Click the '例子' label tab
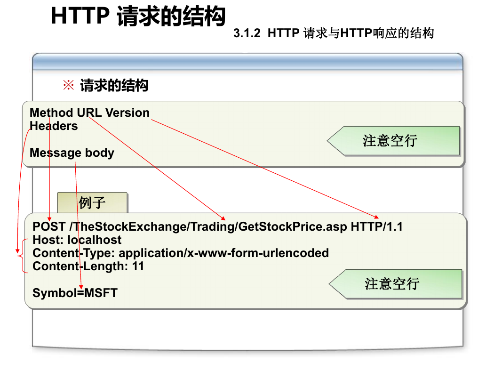The height and width of the screenshot is (371, 494). click(x=92, y=202)
